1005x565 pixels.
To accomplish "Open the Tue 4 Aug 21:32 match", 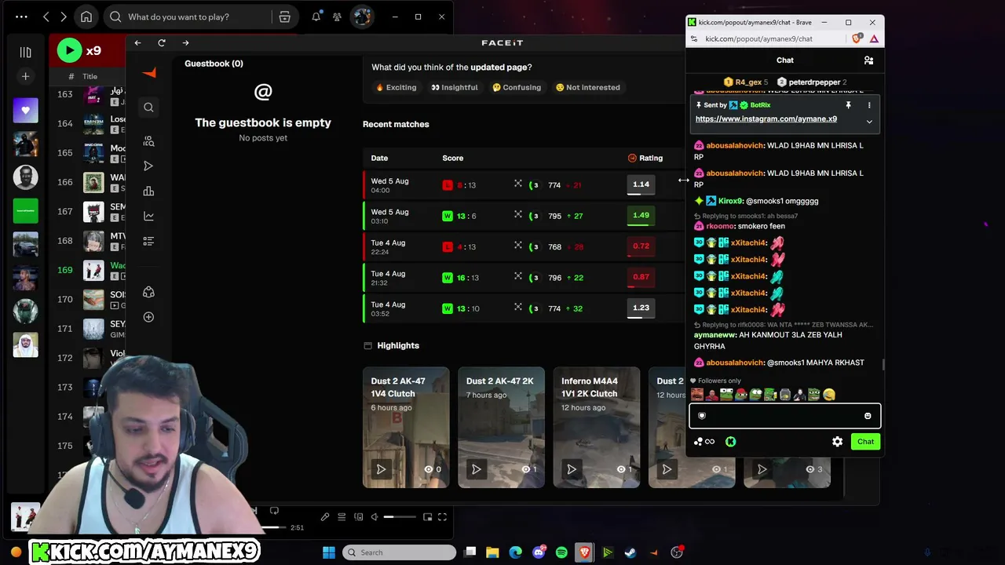I will coord(523,277).
